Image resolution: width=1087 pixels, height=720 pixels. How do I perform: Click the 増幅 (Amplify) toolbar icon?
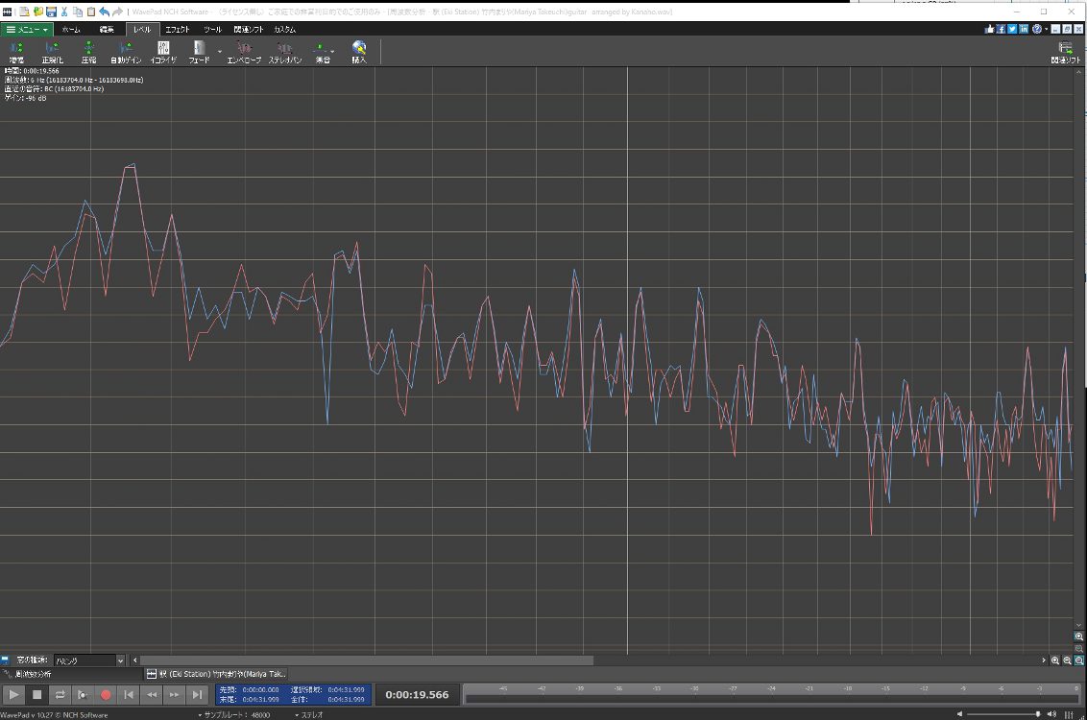click(x=16, y=51)
